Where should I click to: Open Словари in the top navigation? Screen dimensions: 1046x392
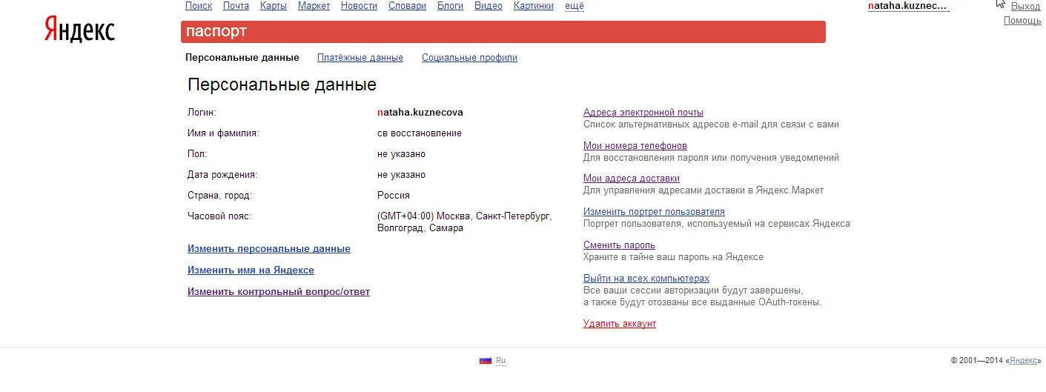point(407,6)
